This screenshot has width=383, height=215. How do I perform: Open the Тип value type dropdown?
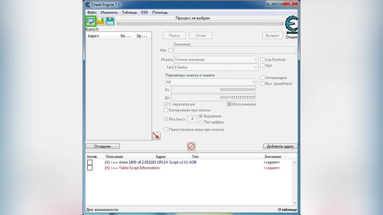click(x=216, y=68)
